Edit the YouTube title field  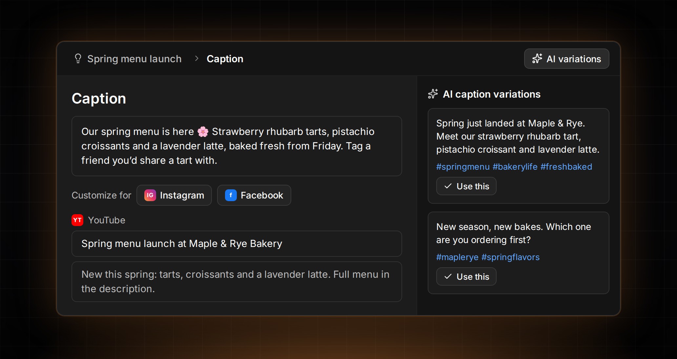[x=236, y=244]
